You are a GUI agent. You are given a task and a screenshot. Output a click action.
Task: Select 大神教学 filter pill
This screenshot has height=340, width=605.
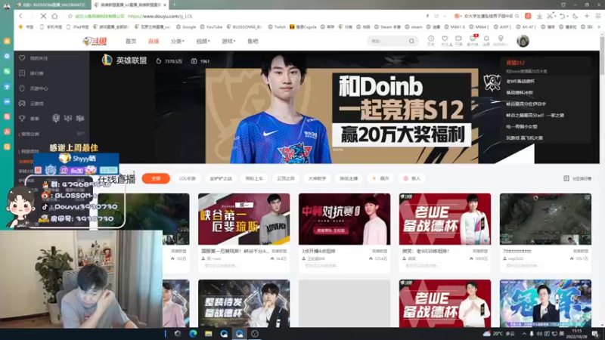(x=317, y=178)
